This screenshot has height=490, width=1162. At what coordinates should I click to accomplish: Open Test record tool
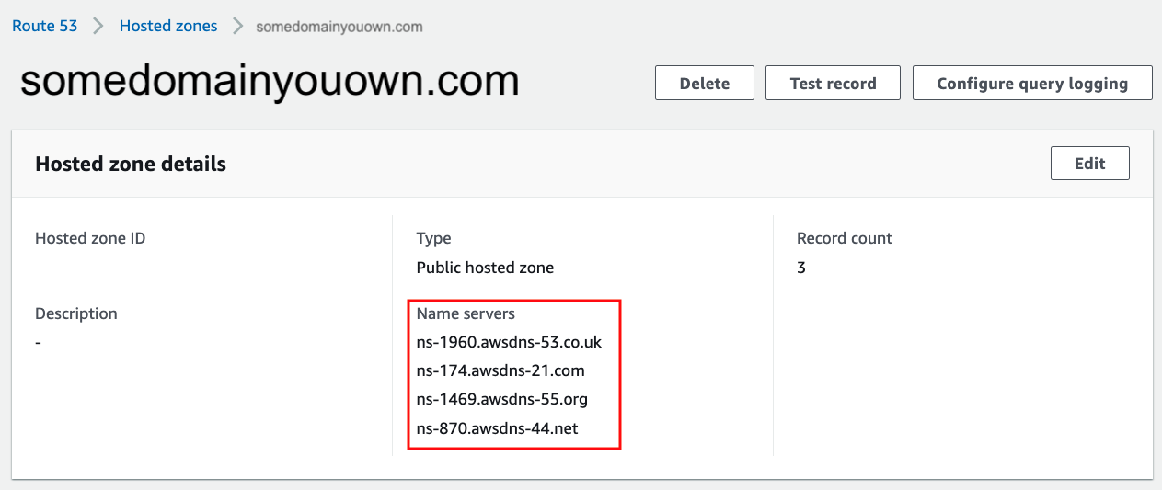[x=834, y=83]
